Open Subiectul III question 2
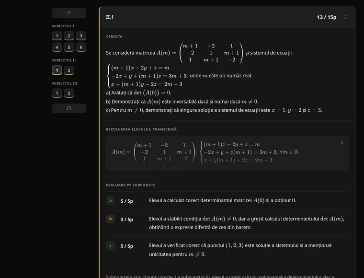The width and height of the screenshot is (364, 278). 69,93
